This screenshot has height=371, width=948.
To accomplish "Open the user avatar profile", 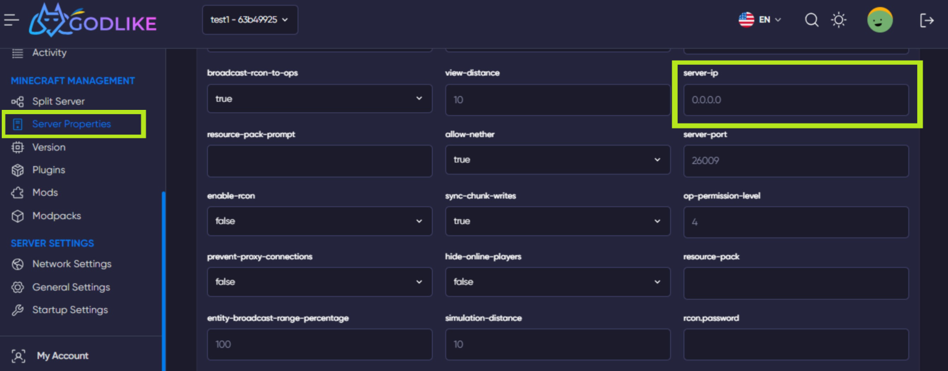I will 879,20.
